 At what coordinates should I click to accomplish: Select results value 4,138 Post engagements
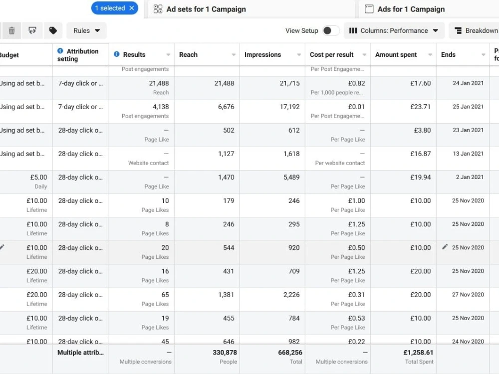(x=160, y=107)
